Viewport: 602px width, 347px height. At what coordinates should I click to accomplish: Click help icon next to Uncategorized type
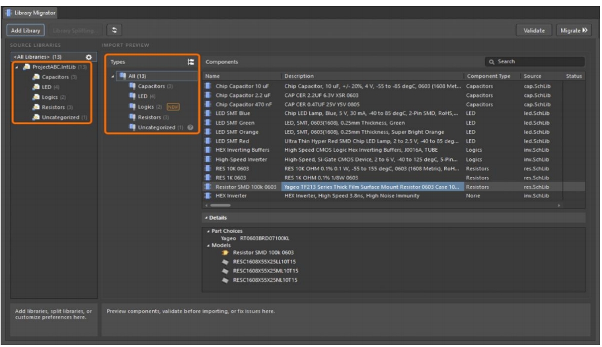pyautogui.click(x=190, y=127)
